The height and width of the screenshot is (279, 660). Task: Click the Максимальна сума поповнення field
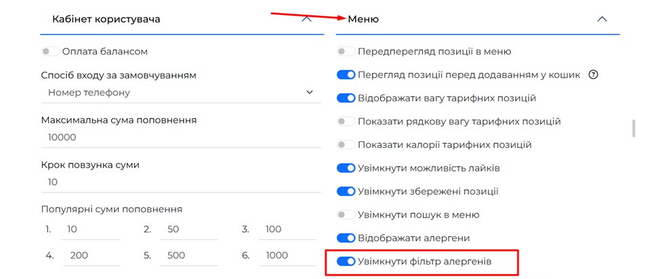[x=179, y=137]
